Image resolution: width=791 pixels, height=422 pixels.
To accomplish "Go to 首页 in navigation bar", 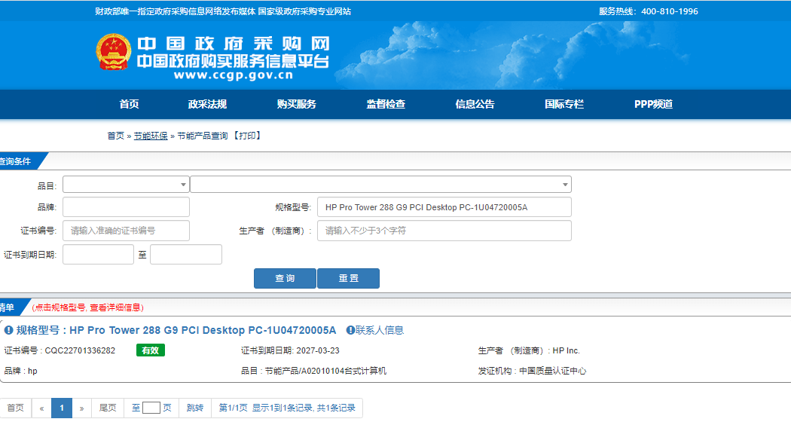I will [x=129, y=104].
